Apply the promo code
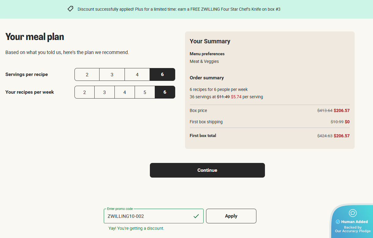Image resolution: width=373 pixels, height=238 pixels. (x=231, y=216)
